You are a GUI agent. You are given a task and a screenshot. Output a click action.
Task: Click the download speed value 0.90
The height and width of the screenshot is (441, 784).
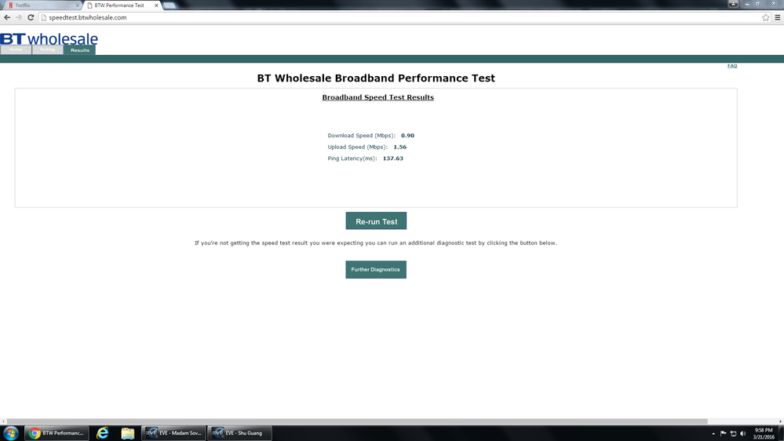click(407, 136)
